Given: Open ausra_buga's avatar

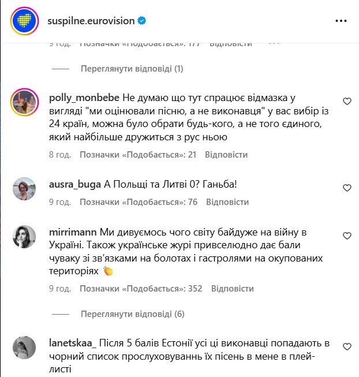Looking at the screenshot, I should click(24, 188).
